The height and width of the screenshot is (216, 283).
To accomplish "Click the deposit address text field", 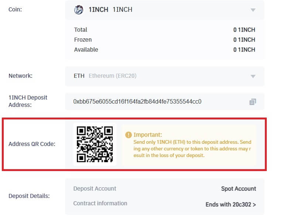I will pyautogui.click(x=137, y=101).
